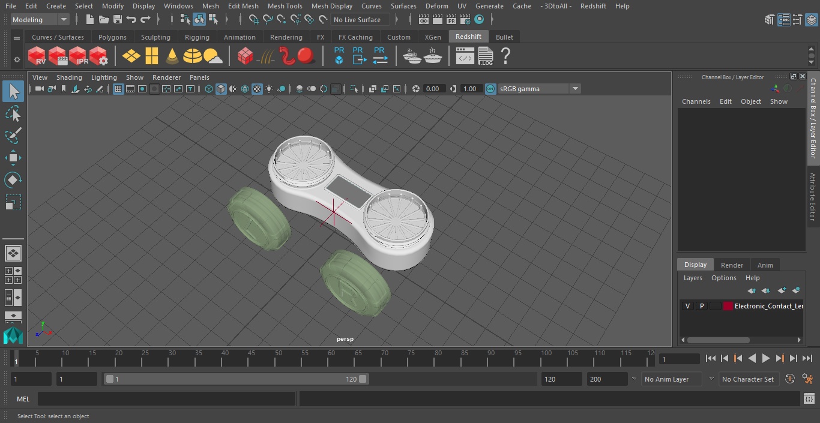This screenshot has height=423, width=820.
Task: Create Redshift sun and sky light
Action: pos(213,56)
